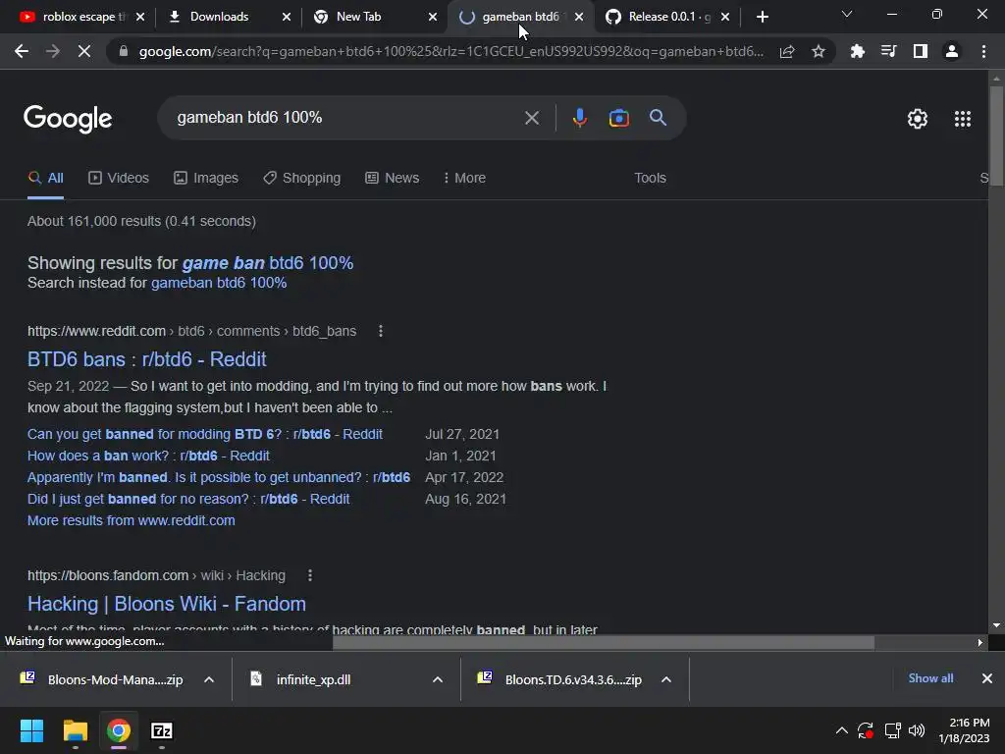Open 'Did I just get banned for no reason' link

(x=188, y=499)
